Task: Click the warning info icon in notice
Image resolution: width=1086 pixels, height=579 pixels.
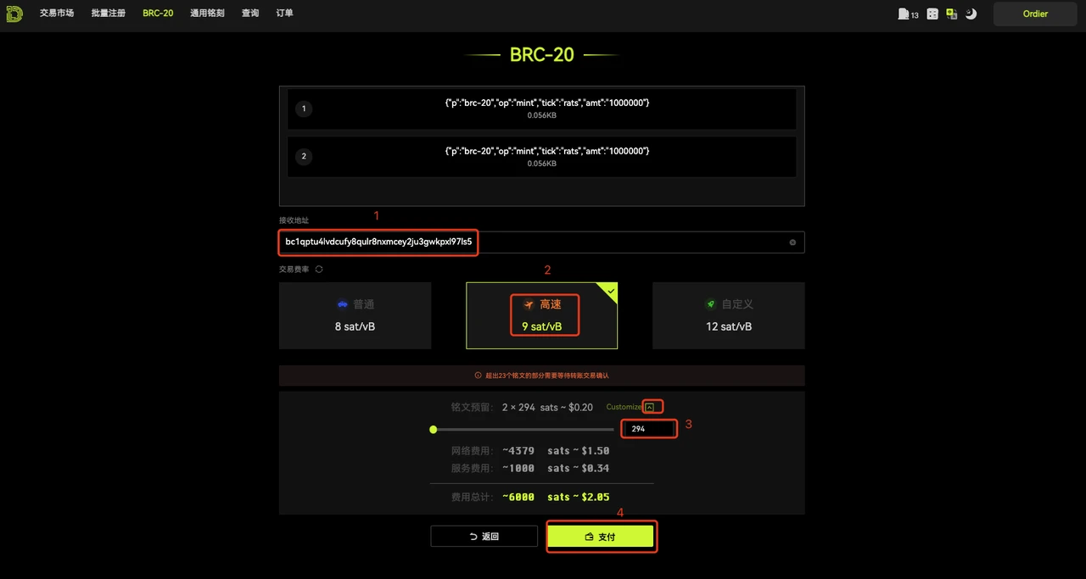Action: 478,376
